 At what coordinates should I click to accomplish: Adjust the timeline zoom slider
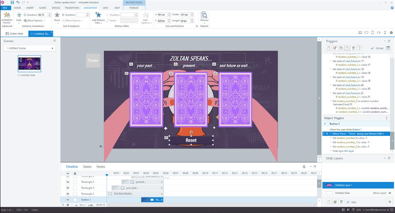(83, 205)
